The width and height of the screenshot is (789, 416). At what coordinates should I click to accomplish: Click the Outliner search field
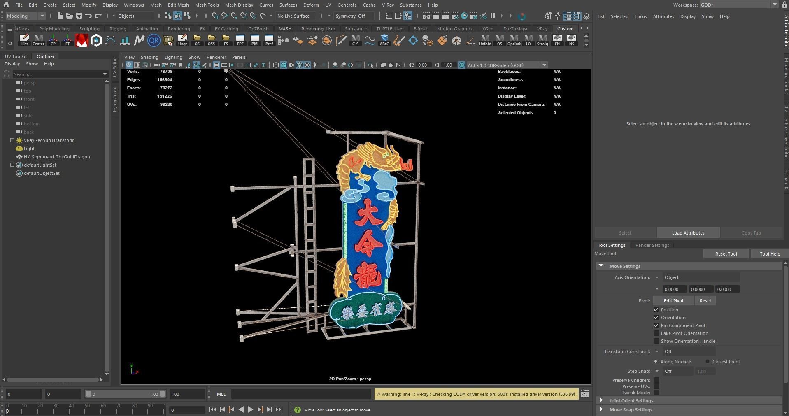click(x=60, y=74)
